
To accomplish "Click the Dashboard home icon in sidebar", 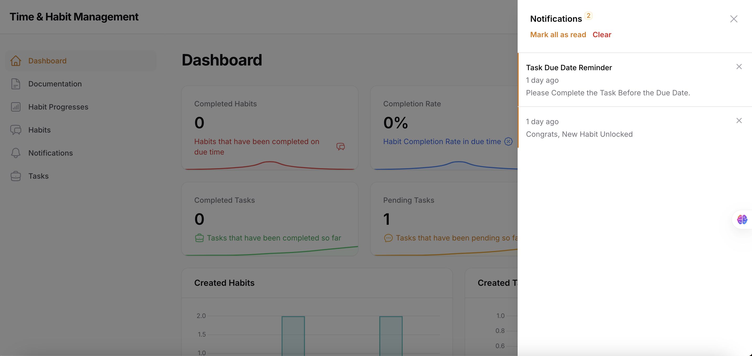I will [x=16, y=61].
